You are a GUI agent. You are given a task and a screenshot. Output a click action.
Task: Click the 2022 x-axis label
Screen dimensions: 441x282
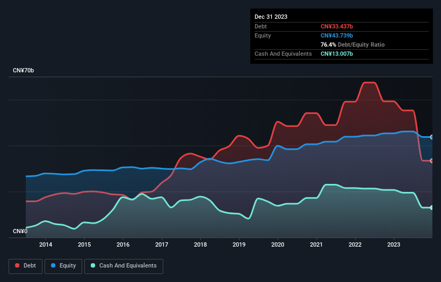point(355,244)
